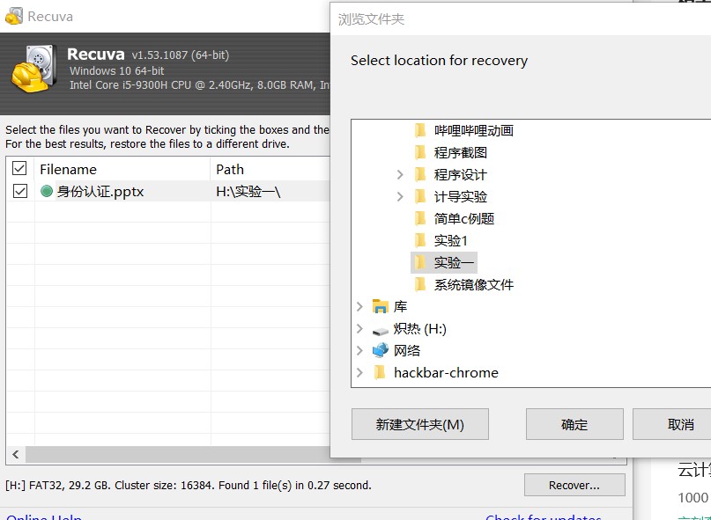
Task: Click the left arrow of the horizontal scrollbar
Action: 16,454
